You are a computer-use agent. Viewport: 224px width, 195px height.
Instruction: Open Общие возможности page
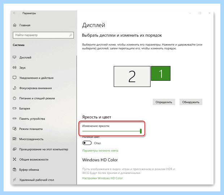(34, 159)
